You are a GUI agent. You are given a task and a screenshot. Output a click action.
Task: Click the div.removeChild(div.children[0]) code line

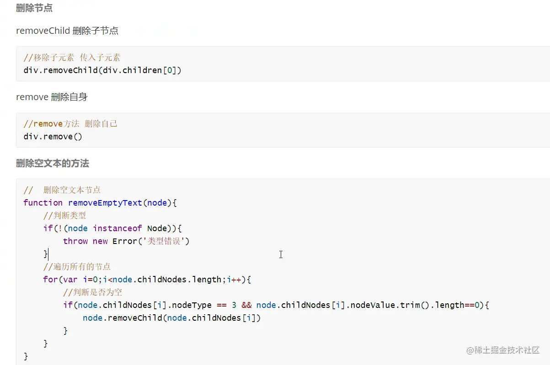coord(102,70)
